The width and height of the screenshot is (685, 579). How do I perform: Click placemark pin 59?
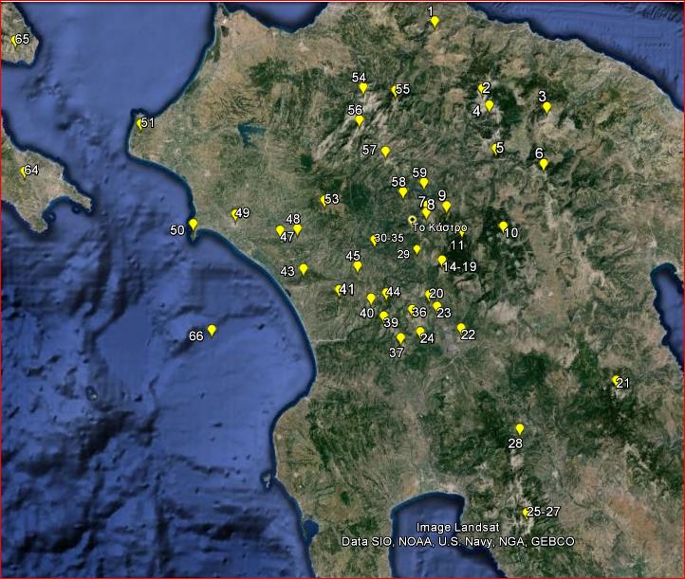coord(423,183)
